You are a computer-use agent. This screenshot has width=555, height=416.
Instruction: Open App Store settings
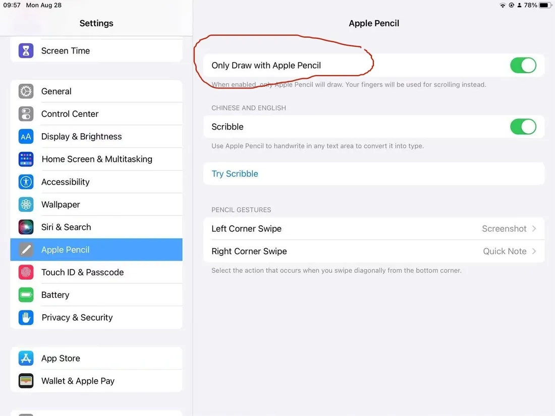point(96,359)
